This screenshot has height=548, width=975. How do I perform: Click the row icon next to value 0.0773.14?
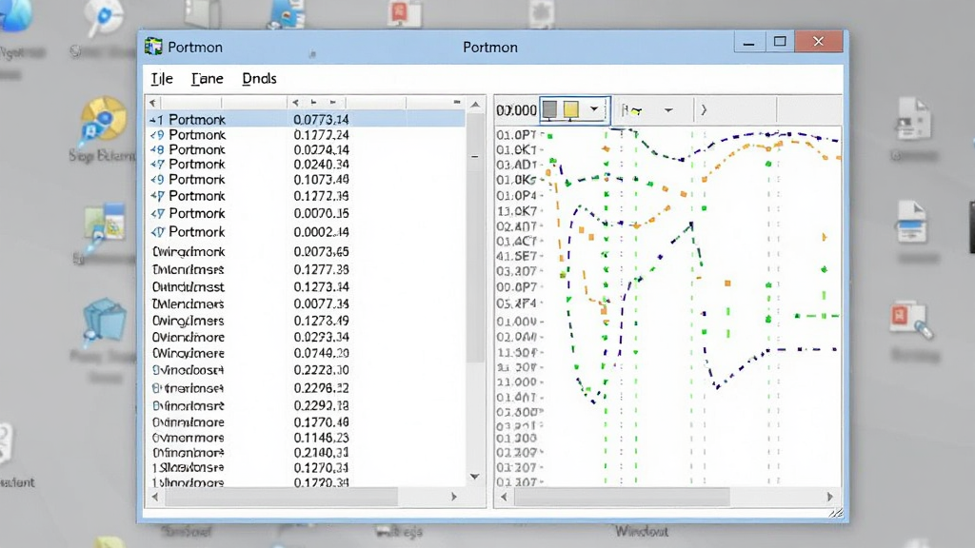(x=157, y=120)
